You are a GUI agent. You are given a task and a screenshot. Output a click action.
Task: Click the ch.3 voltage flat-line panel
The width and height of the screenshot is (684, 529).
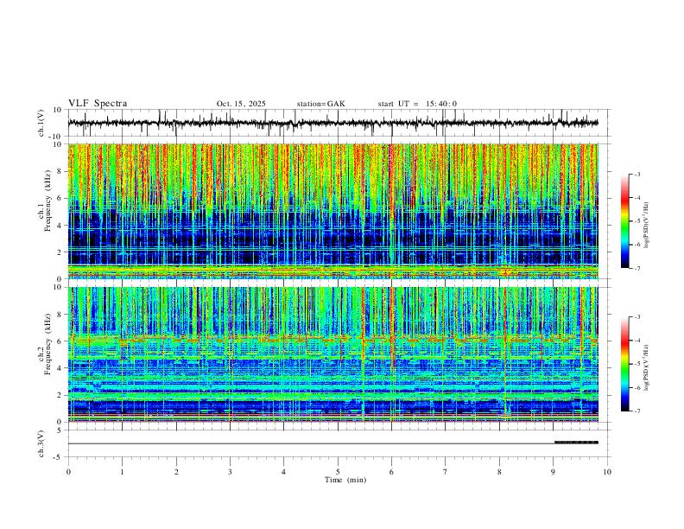[x=339, y=443]
